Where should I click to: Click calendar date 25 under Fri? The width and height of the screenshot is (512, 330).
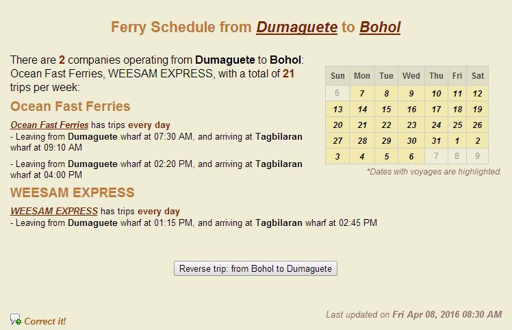coord(457,125)
